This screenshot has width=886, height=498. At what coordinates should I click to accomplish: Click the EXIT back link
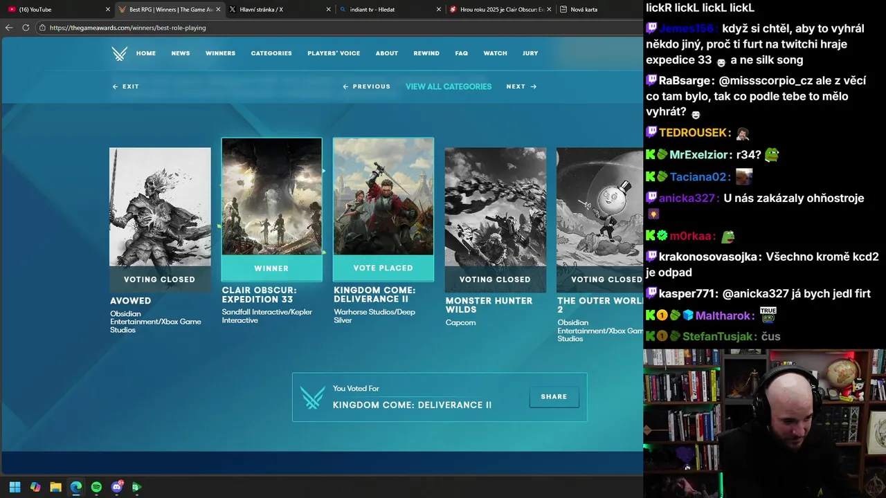click(126, 86)
